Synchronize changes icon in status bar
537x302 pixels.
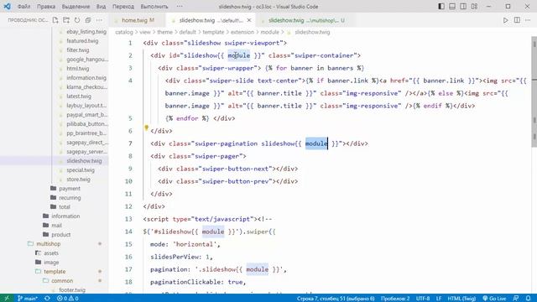[47, 299]
